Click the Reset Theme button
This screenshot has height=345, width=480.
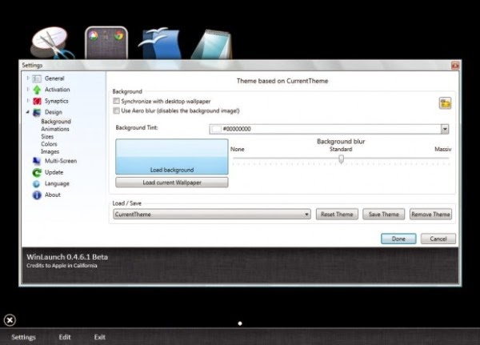click(x=337, y=215)
